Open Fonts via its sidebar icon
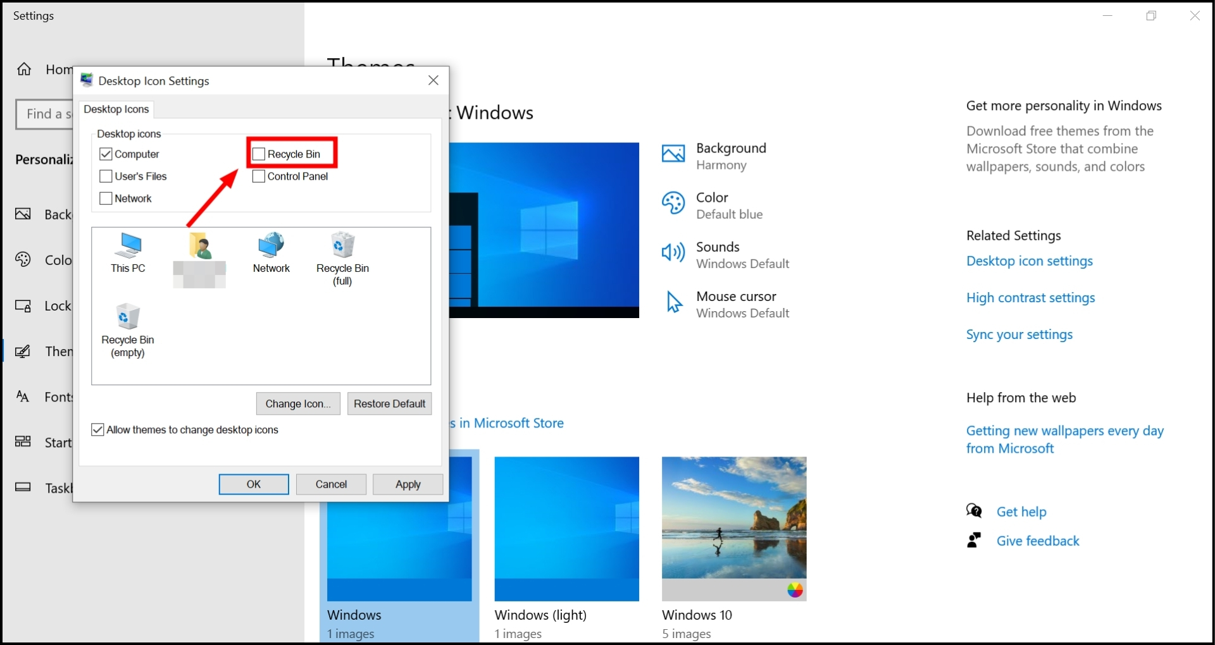 click(x=23, y=396)
